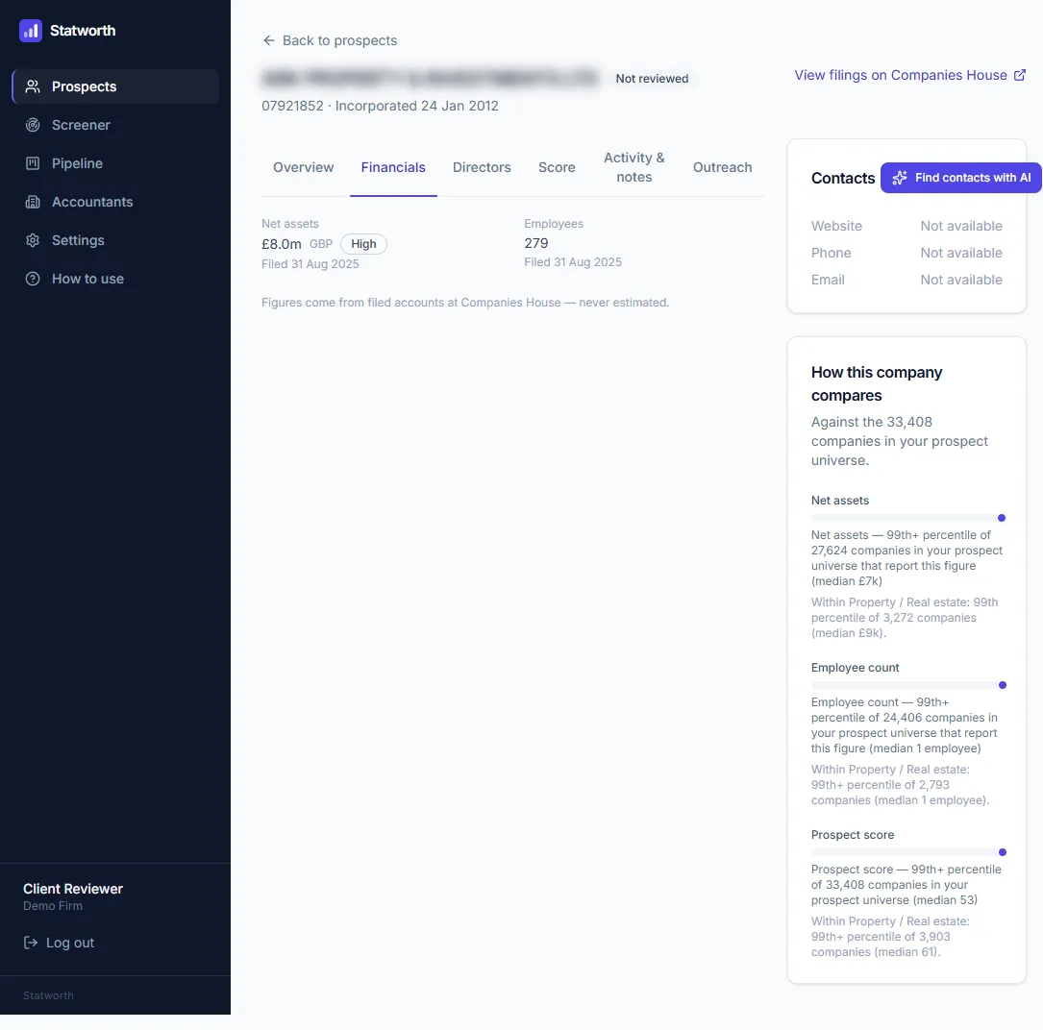Click the 'Filed 31 Aug 2025' under Employees

coord(573,262)
